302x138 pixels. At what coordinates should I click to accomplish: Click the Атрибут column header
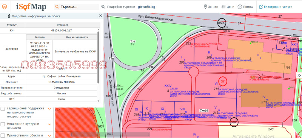point(12,25)
